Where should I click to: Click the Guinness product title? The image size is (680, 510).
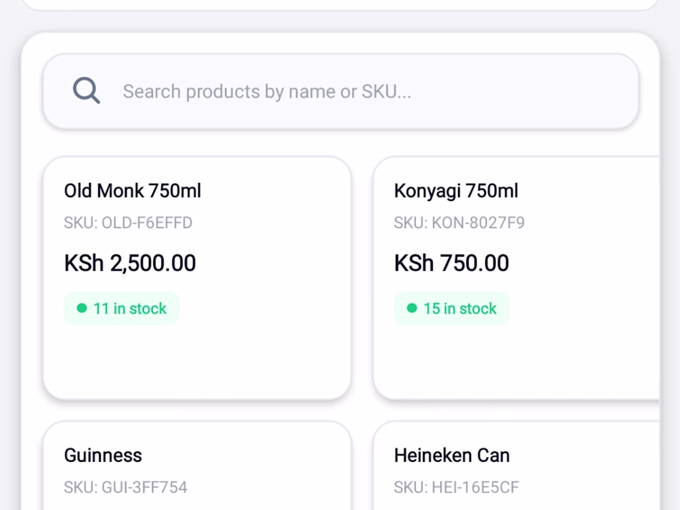pos(103,456)
